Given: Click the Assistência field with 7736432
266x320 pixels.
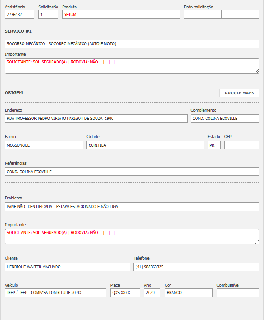Looking at the screenshot, I should pyautogui.click(x=20, y=14).
